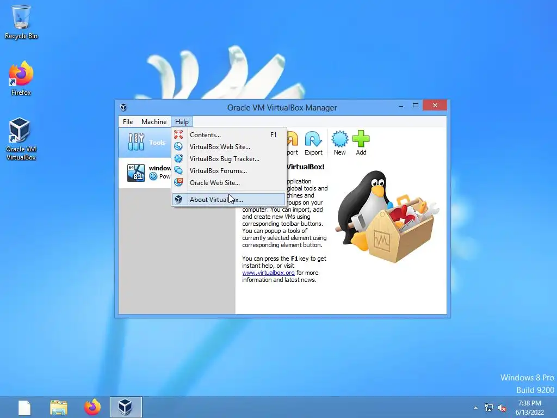Click the VirtualBox taskbar button
Screen dimensions: 557x418
[x=126, y=407]
